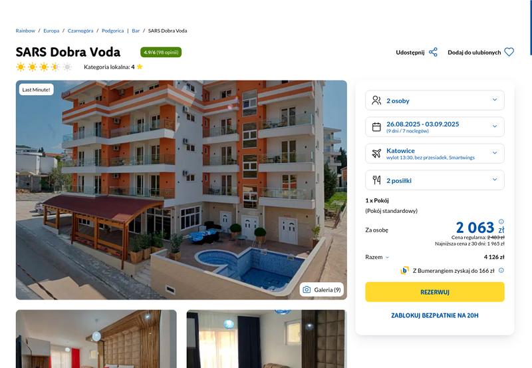Click the 4.9/6 (98 opinii) rating badge
Image resolution: width=532 pixels, height=368 pixels.
(x=161, y=53)
